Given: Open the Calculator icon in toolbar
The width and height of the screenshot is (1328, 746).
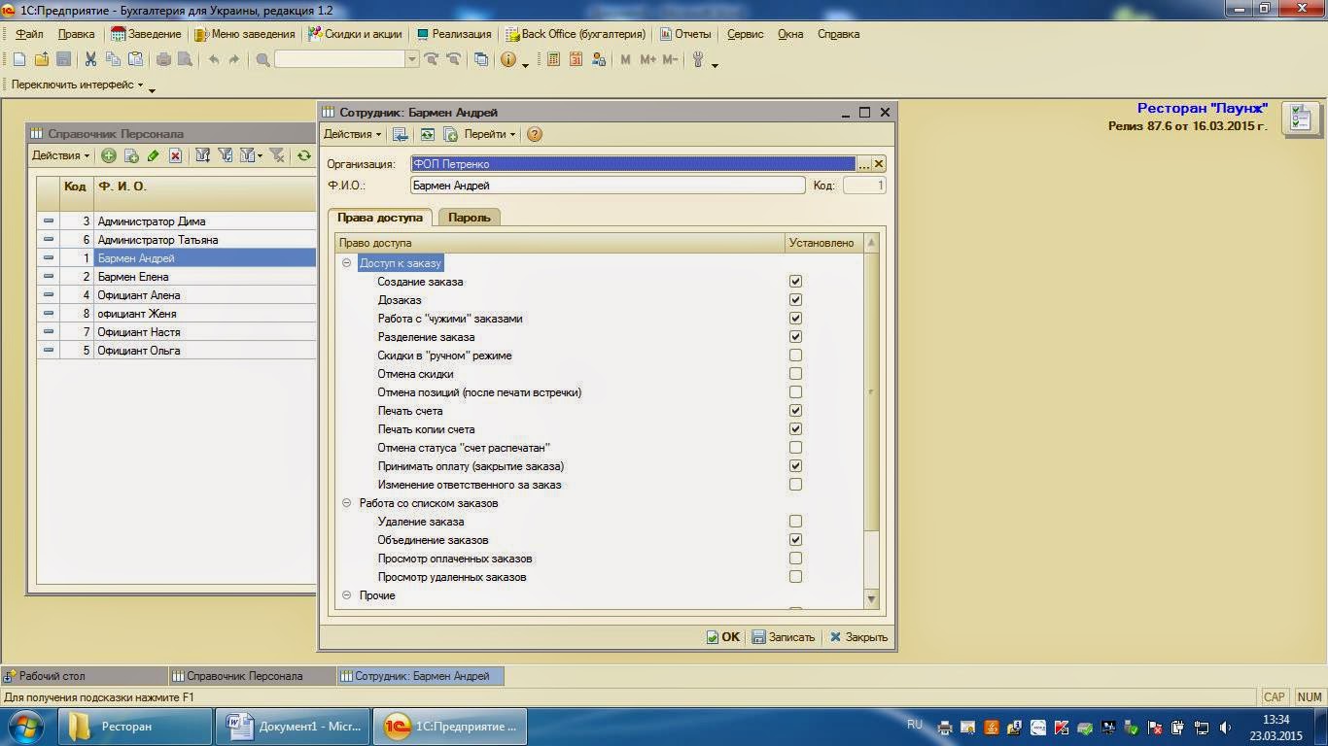Looking at the screenshot, I should 554,59.
